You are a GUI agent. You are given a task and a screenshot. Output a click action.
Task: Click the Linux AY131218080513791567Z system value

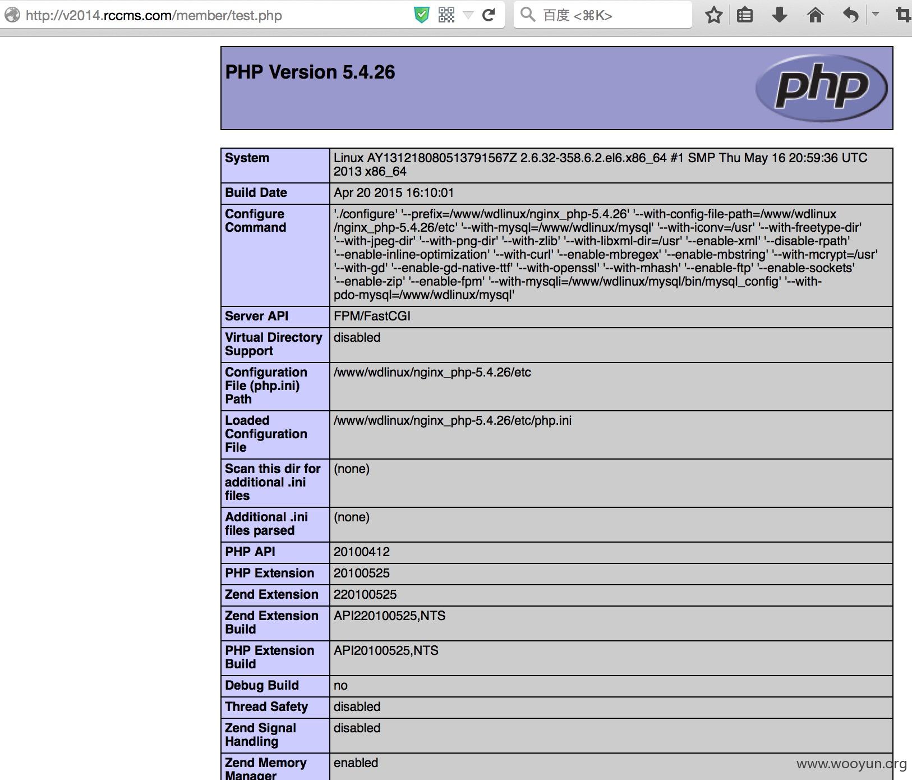point(601,165)
